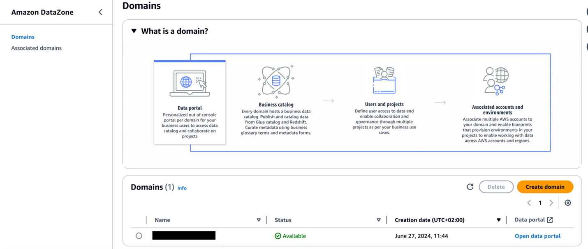The image size is (588, 249).
Task: Collapse the 'What is a domain?' section
Action: pos(134,31)
